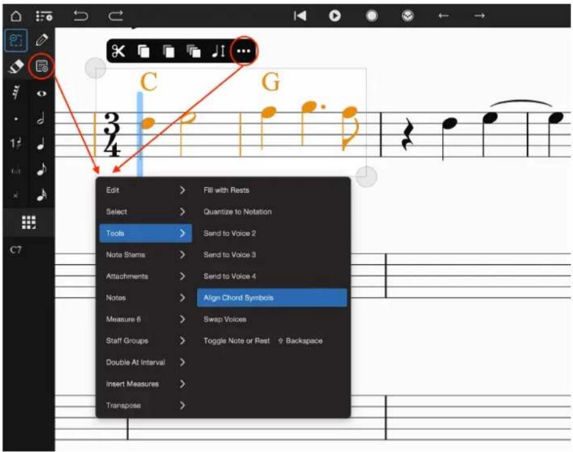Expand the Select submenu chevron
This screenshot has height=452, width=573.
click(x=183, y=212)
